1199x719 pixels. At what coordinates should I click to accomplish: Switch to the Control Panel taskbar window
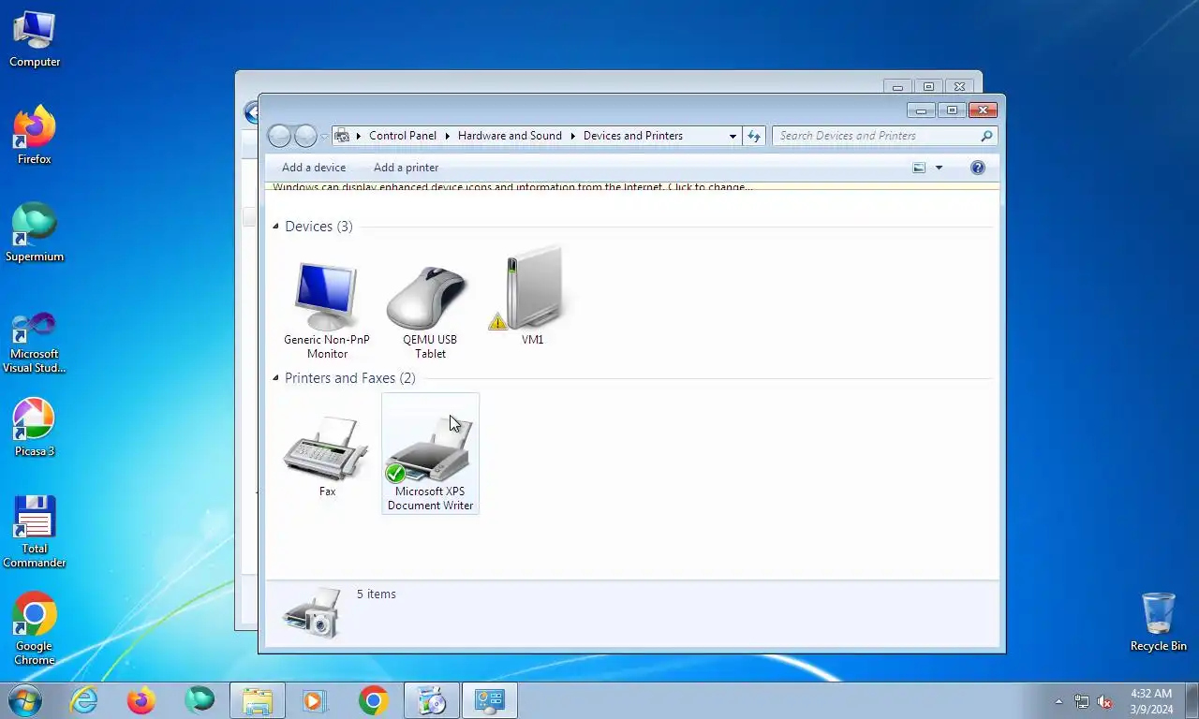pyautogui.click(x=490, y=700)
